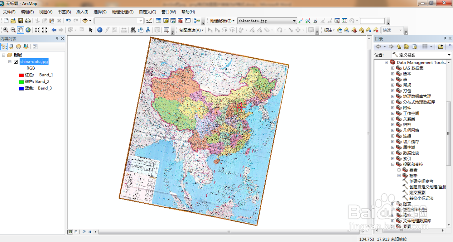Collapse the 投影和变换 toolset
Image resolution: width=453 pixels, height=242 pixels.
click(393, 164)
